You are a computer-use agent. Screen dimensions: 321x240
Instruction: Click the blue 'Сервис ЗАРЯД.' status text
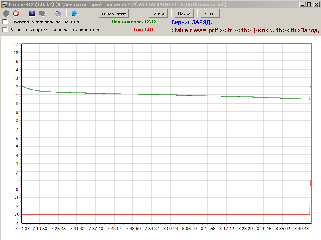tap(191, 22)
